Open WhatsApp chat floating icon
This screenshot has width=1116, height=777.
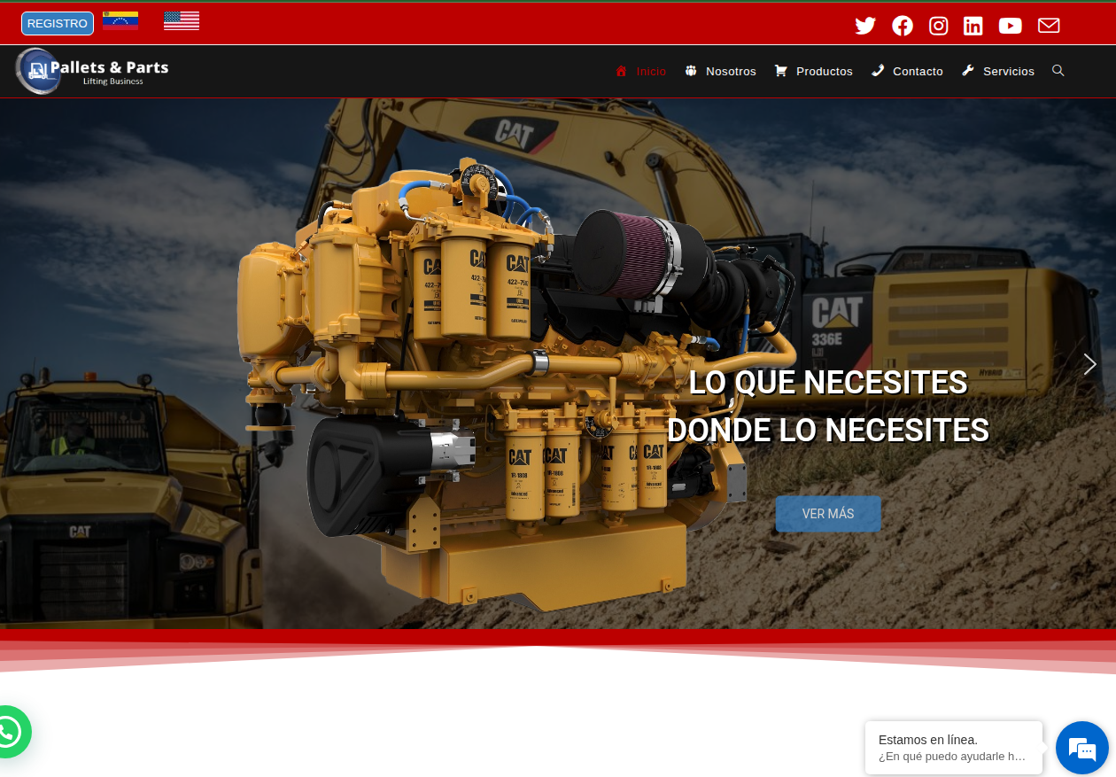(x=9, y=732)
